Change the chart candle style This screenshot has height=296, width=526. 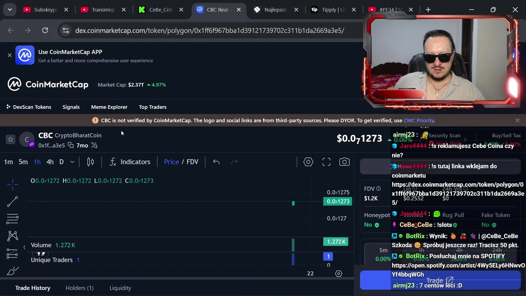(90, 162)
